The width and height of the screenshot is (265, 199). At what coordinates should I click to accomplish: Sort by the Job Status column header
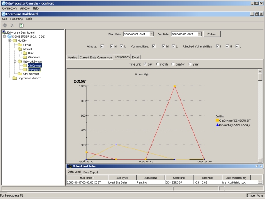click(x=151, y=178)
